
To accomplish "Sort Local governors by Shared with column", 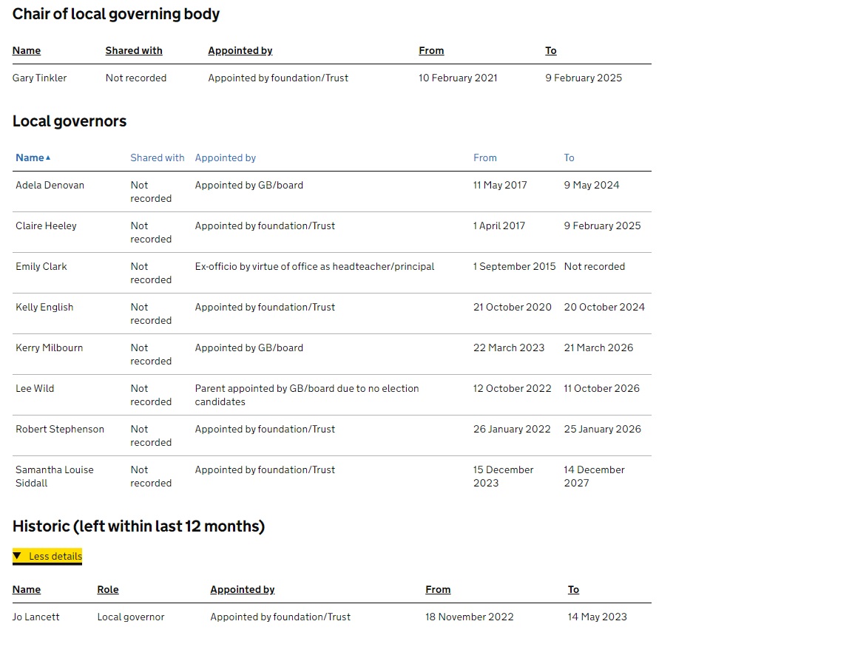I will [158, 157].
